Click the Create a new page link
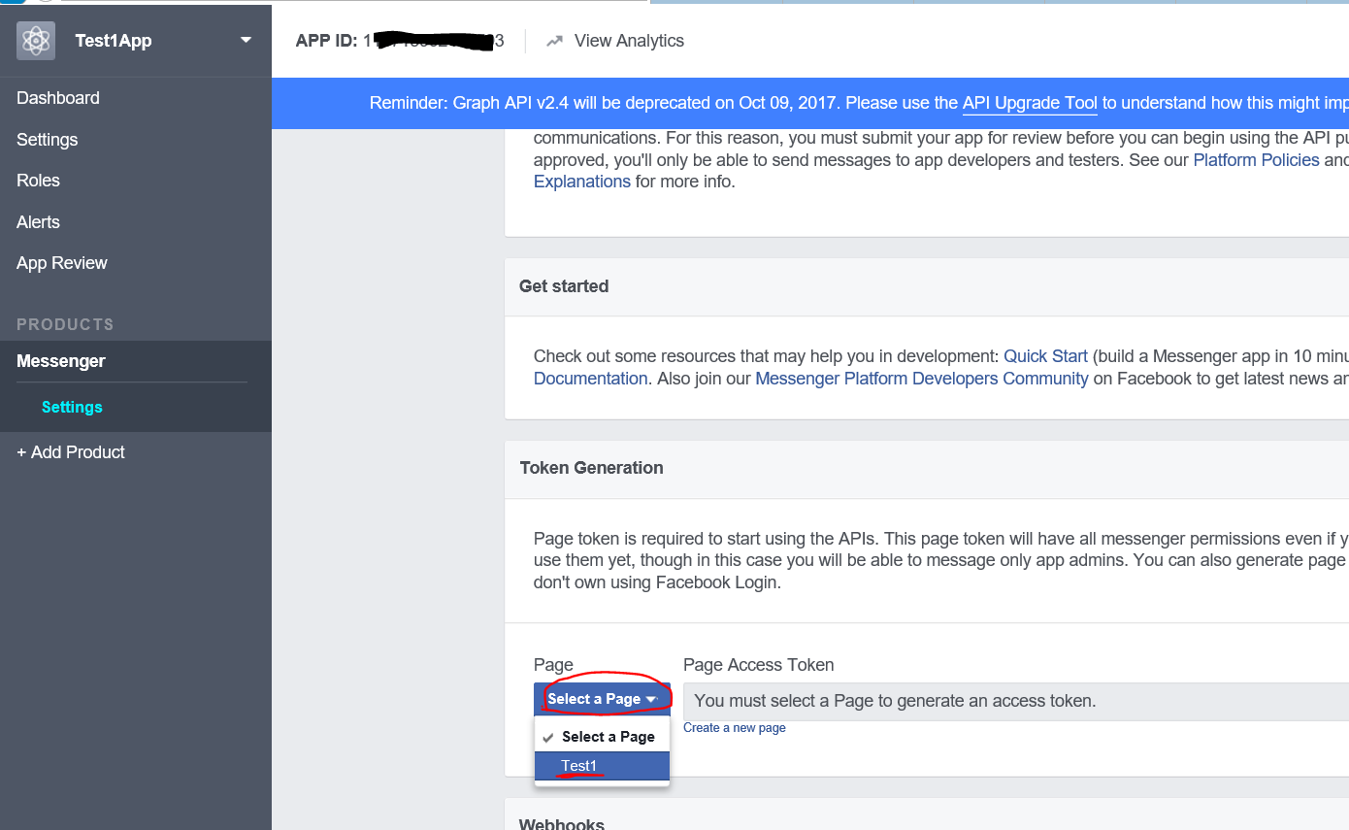The height and width of the screenshot is (830, 1349). pos(735,728)
